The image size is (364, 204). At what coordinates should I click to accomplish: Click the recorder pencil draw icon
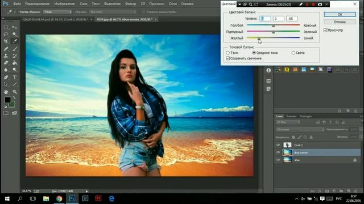tap(301, 4)
